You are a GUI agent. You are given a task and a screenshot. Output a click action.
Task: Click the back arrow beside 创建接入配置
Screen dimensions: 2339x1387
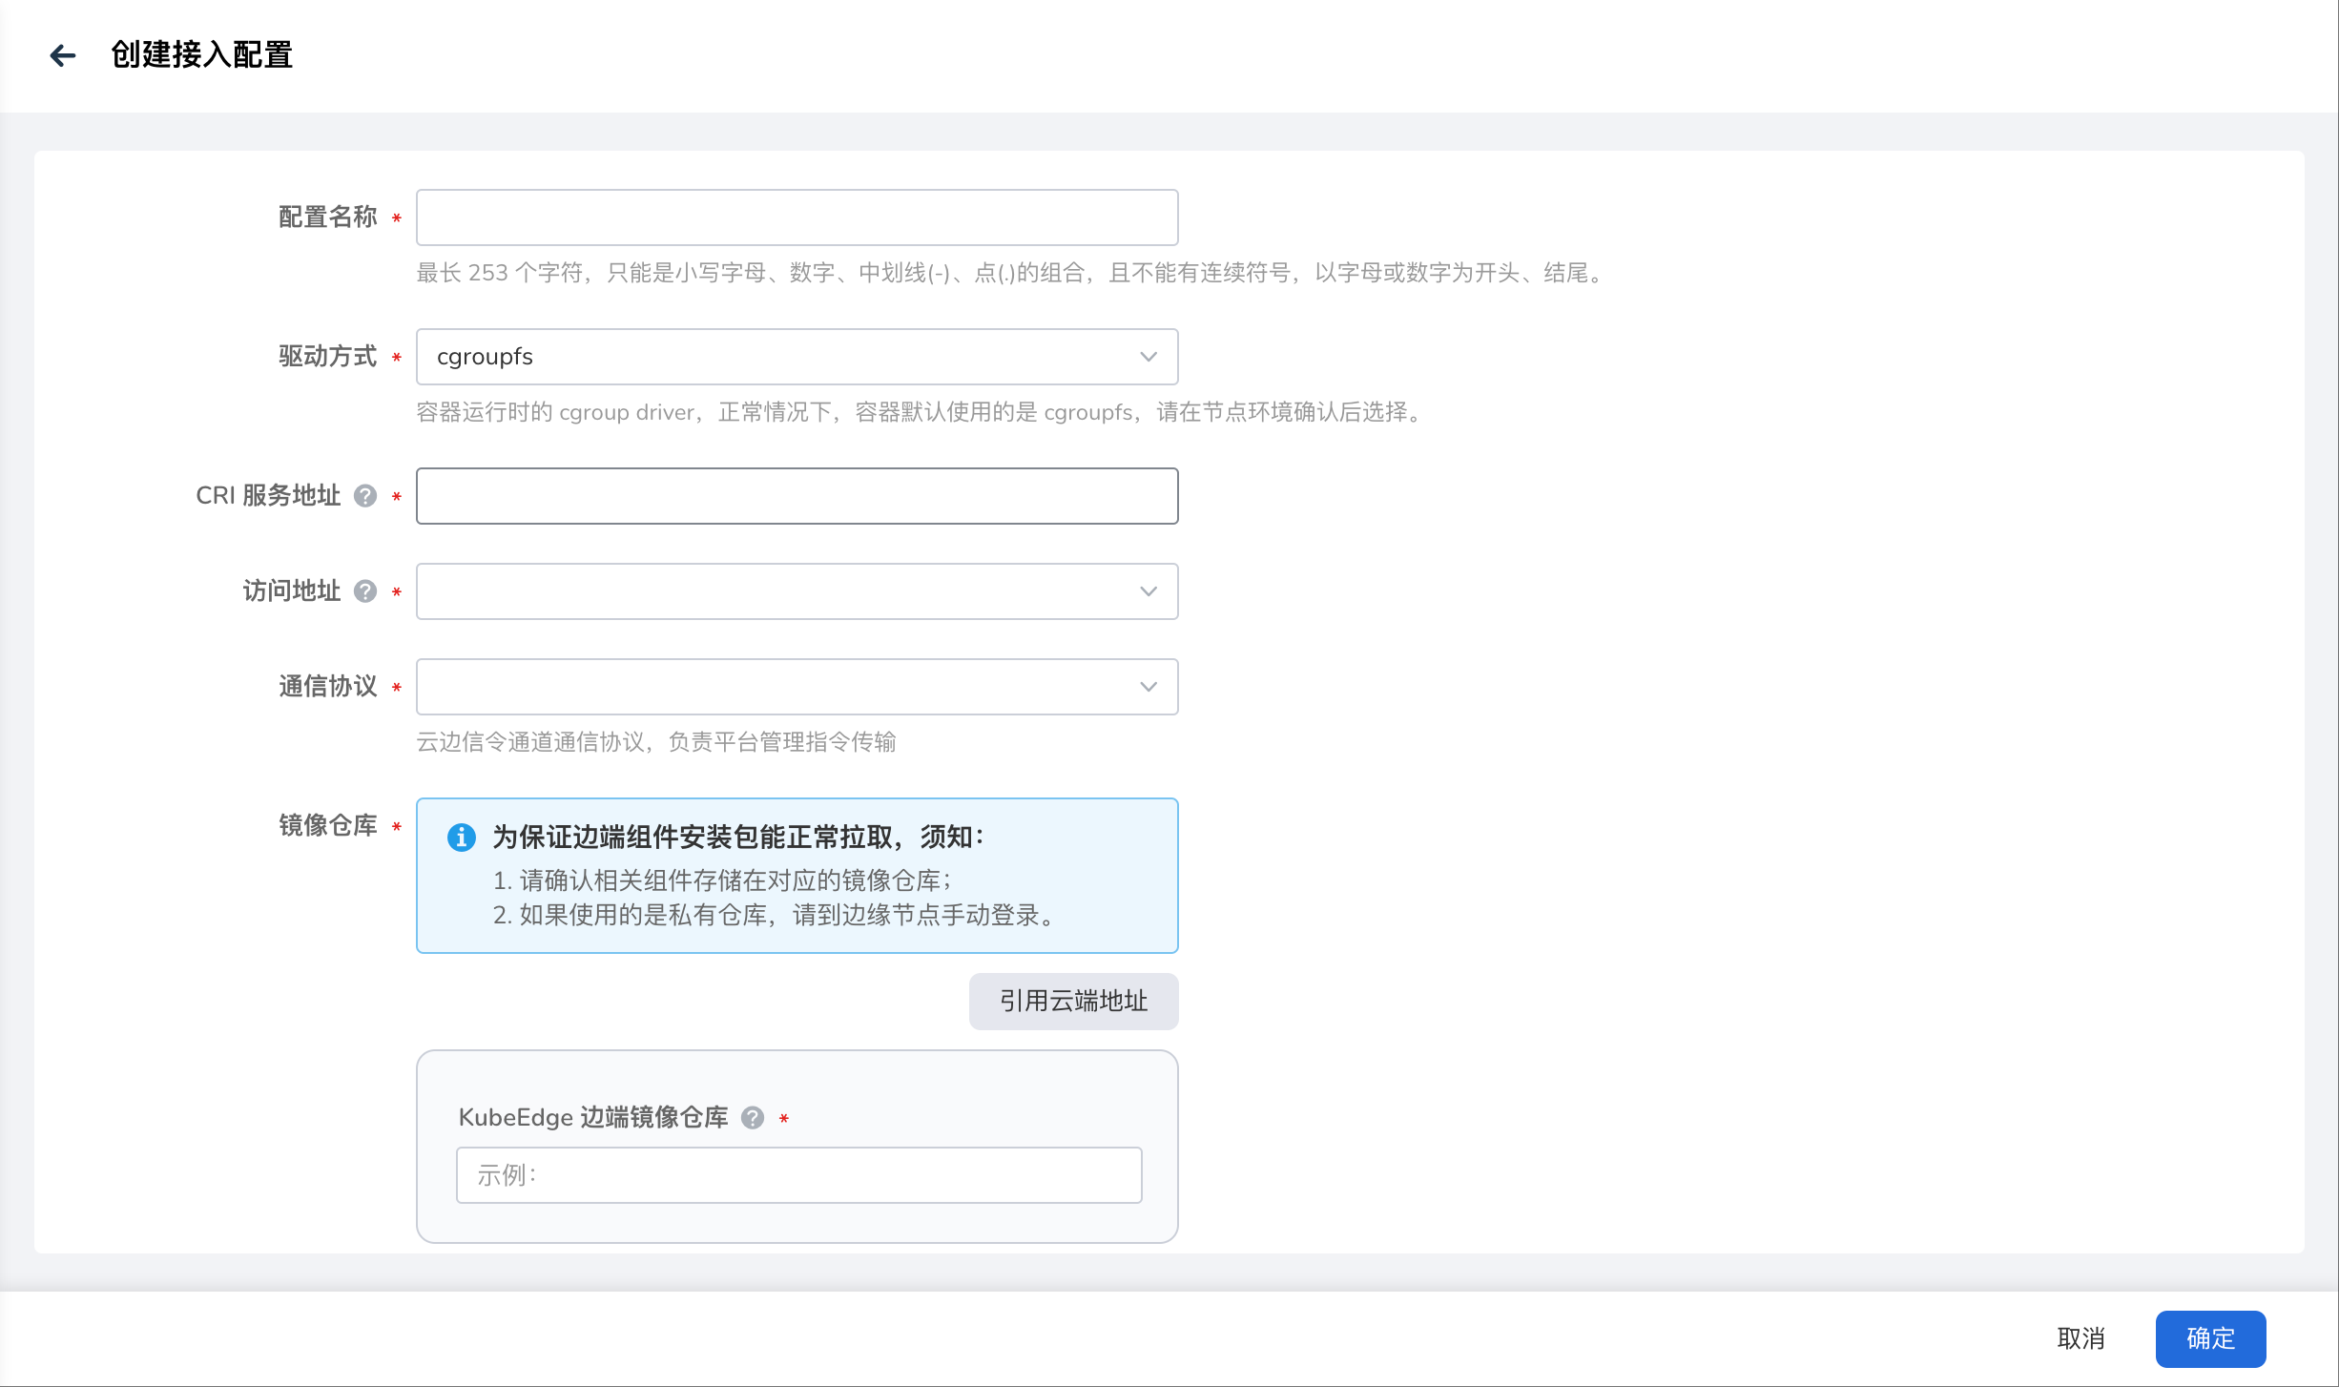[x=63, y=55]
